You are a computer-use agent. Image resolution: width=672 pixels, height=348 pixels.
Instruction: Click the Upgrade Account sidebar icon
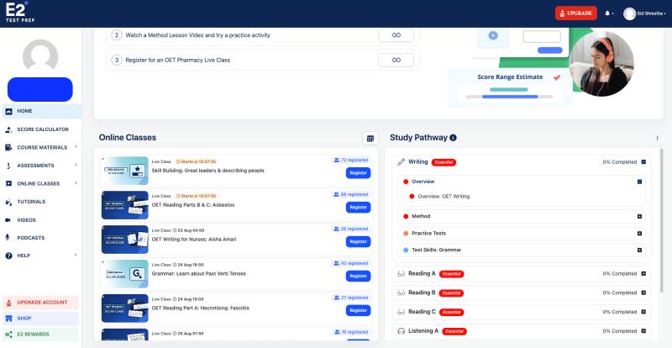(8, 303)
